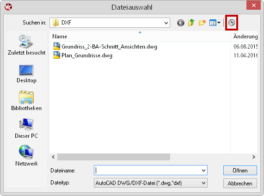
Task: Sort by the Name column header
Action: tap(140, 37)
